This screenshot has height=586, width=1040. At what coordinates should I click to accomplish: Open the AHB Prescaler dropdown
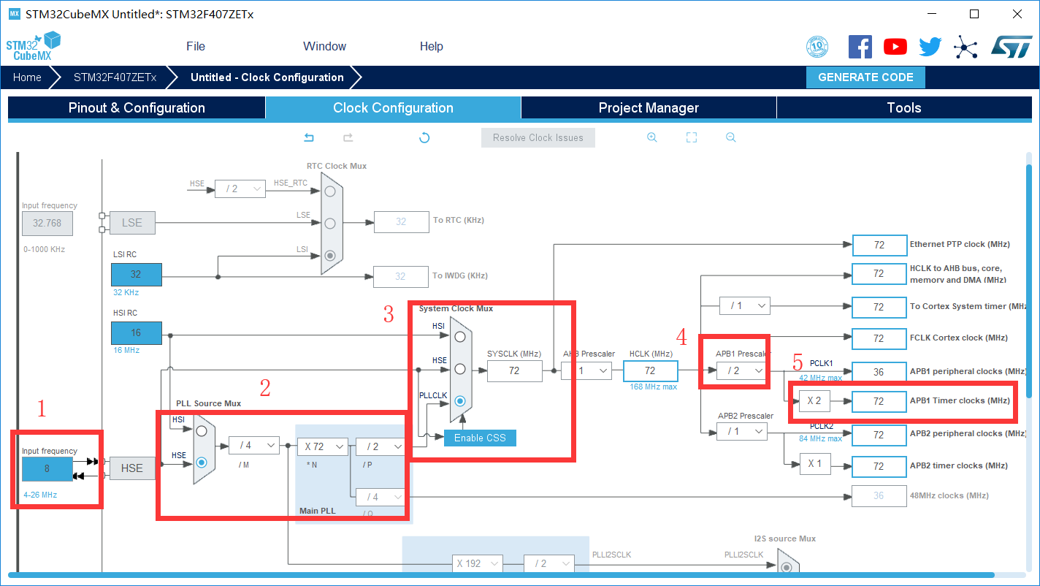pos(586,371)
